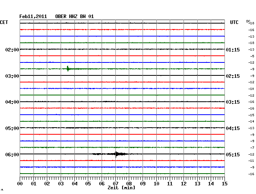Screen dimensions: 256x194
Task: Click the UTC column header
Action: (x=234, y=22)
